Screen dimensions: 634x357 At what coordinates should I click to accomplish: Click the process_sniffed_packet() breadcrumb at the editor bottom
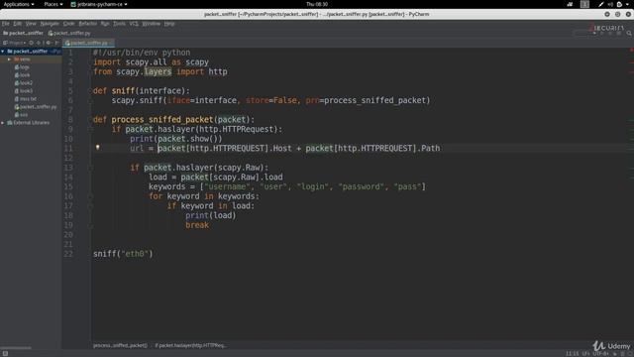tap(120, 346)
